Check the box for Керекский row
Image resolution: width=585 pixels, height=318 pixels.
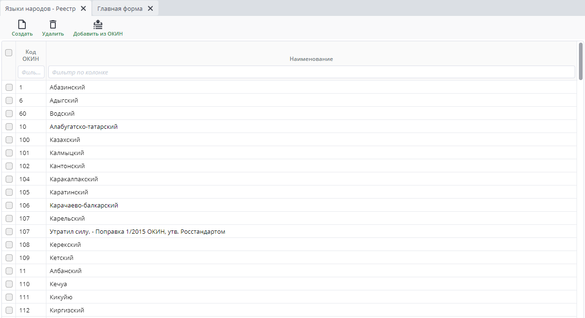pyautogui.click(x=9, y=244)
